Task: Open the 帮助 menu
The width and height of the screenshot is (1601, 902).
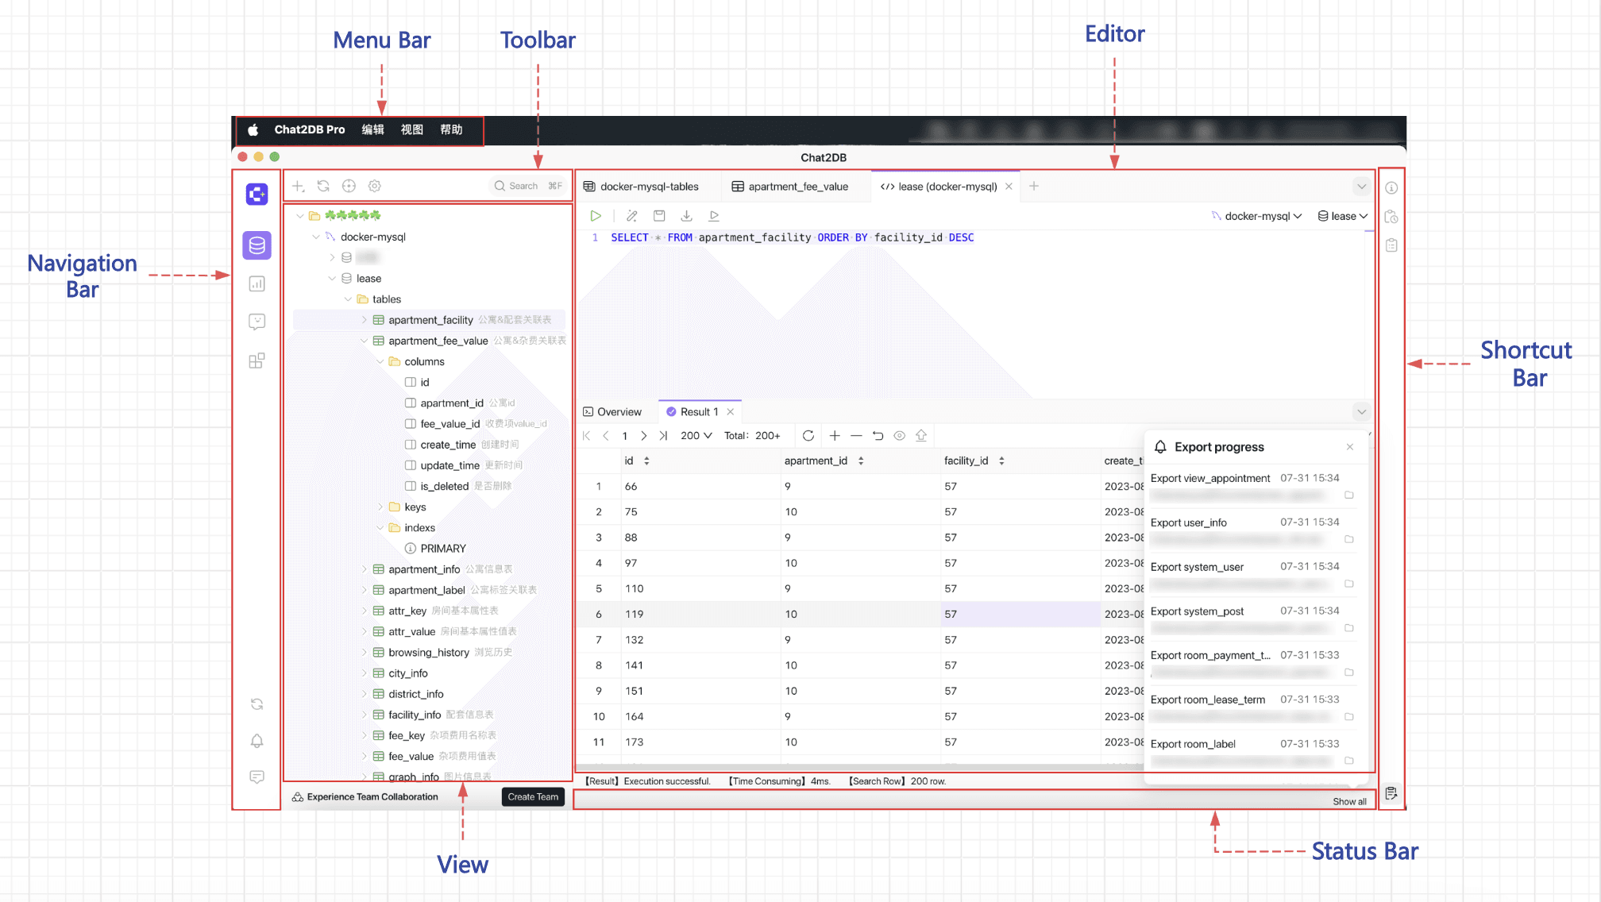Action: tap(451, 129)
